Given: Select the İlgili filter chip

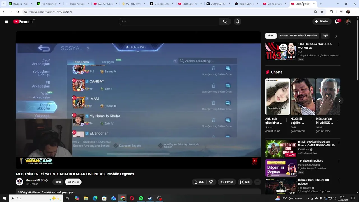Looking at the screenshot, I should coord(325,36).
